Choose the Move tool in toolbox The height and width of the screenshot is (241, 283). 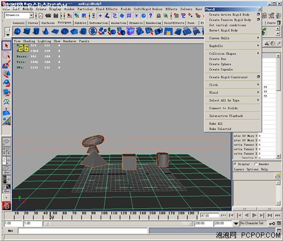click(6, 74)
